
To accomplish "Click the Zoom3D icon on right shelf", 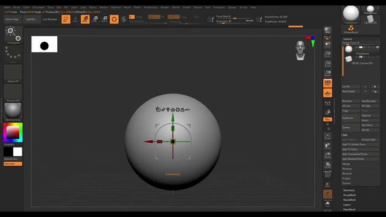I will coord(327,156).
